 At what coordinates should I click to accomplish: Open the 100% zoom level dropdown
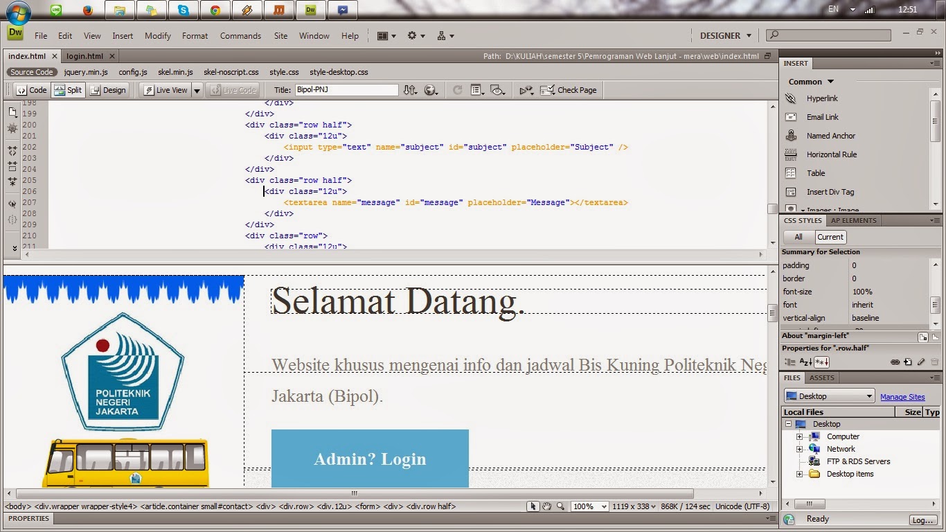(x=589, y=506)
